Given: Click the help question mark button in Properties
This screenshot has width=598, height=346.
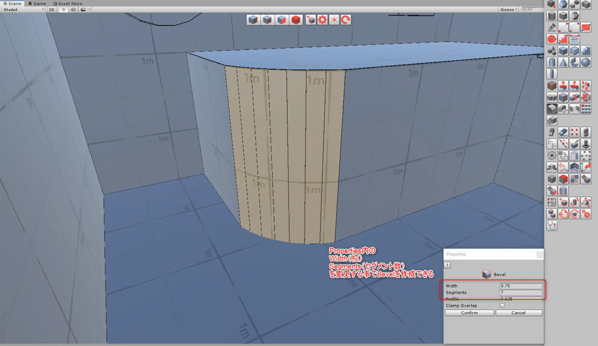Looking at the screenshot, I should 448,265.
